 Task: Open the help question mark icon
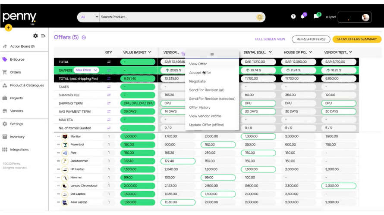pos(293,17)
